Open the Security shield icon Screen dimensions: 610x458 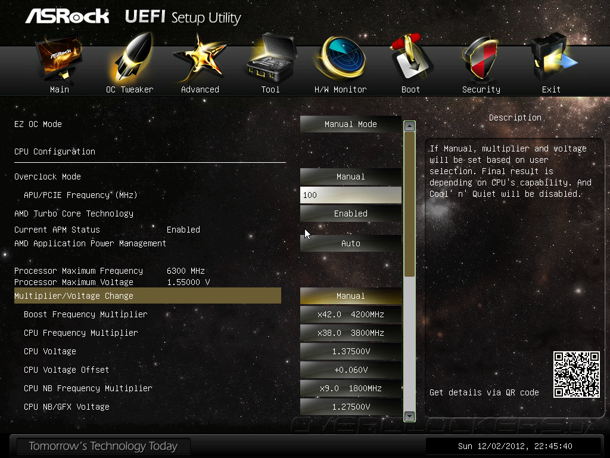coord(480,58)
